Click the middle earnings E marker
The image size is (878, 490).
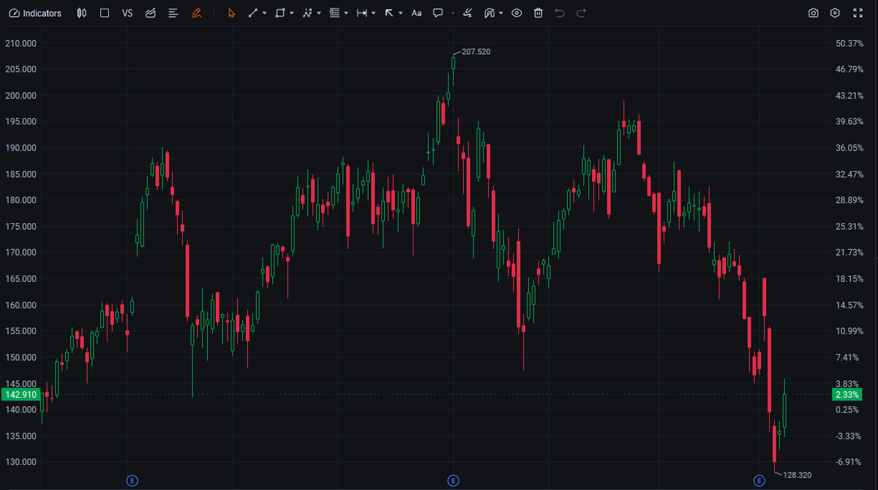click(453, 480)
